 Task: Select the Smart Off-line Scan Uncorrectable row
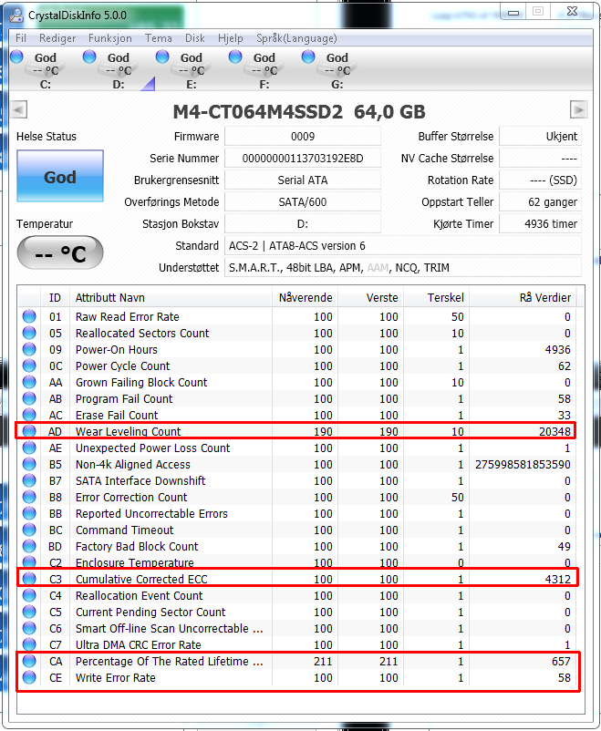(297, 628)
